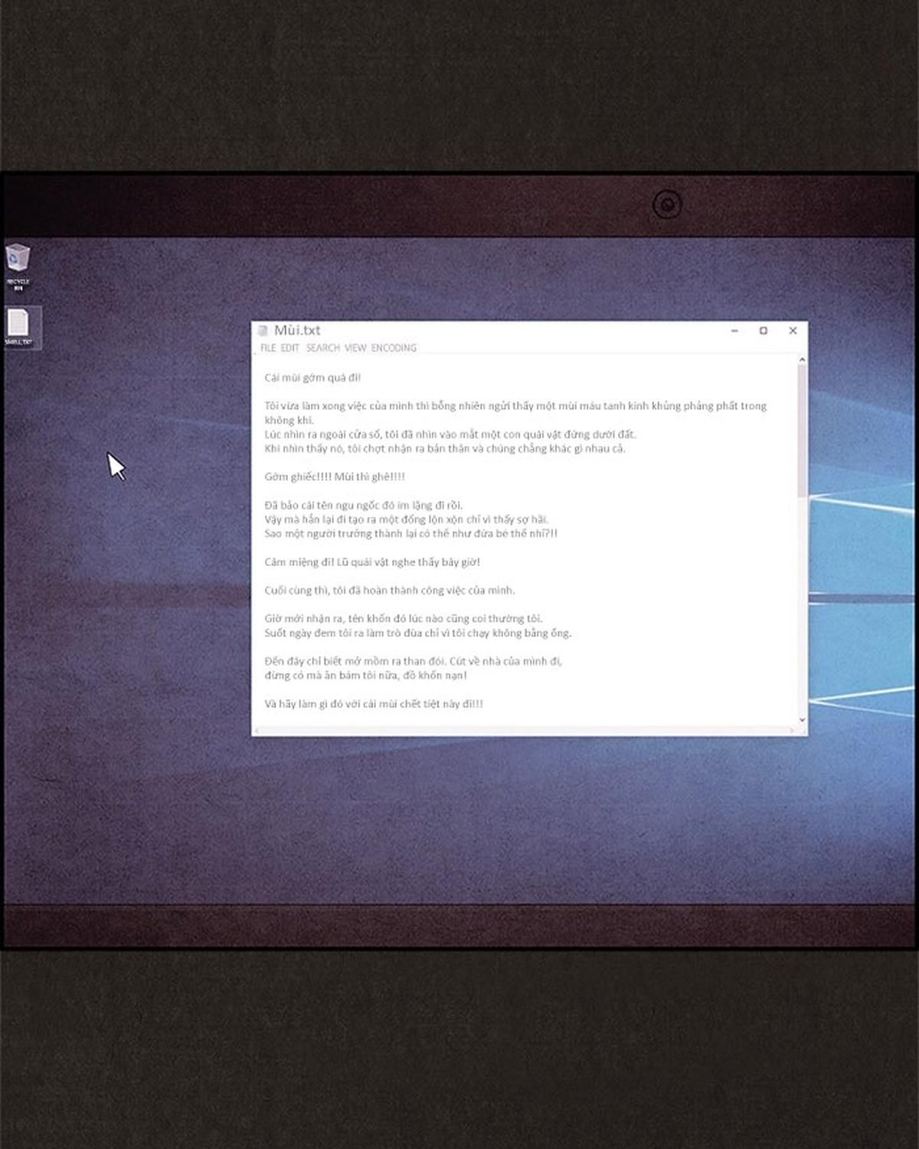The height and width of the screenshot is (1149, 919).
Task: Minimize the Mùi.txt window
Action: (734, 331)
